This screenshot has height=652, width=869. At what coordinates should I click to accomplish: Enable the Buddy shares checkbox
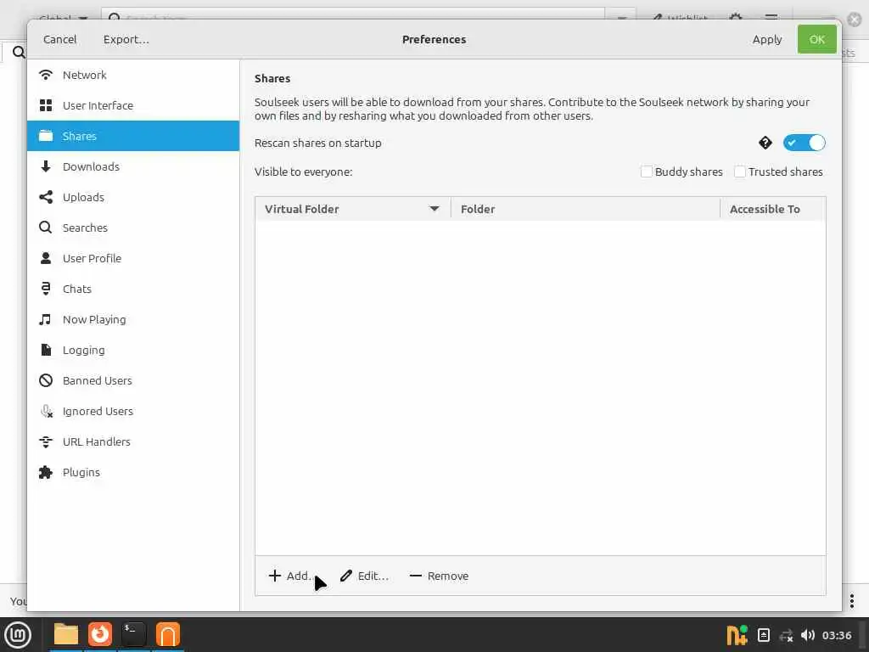pyautogui.click(x=646, y=171)
